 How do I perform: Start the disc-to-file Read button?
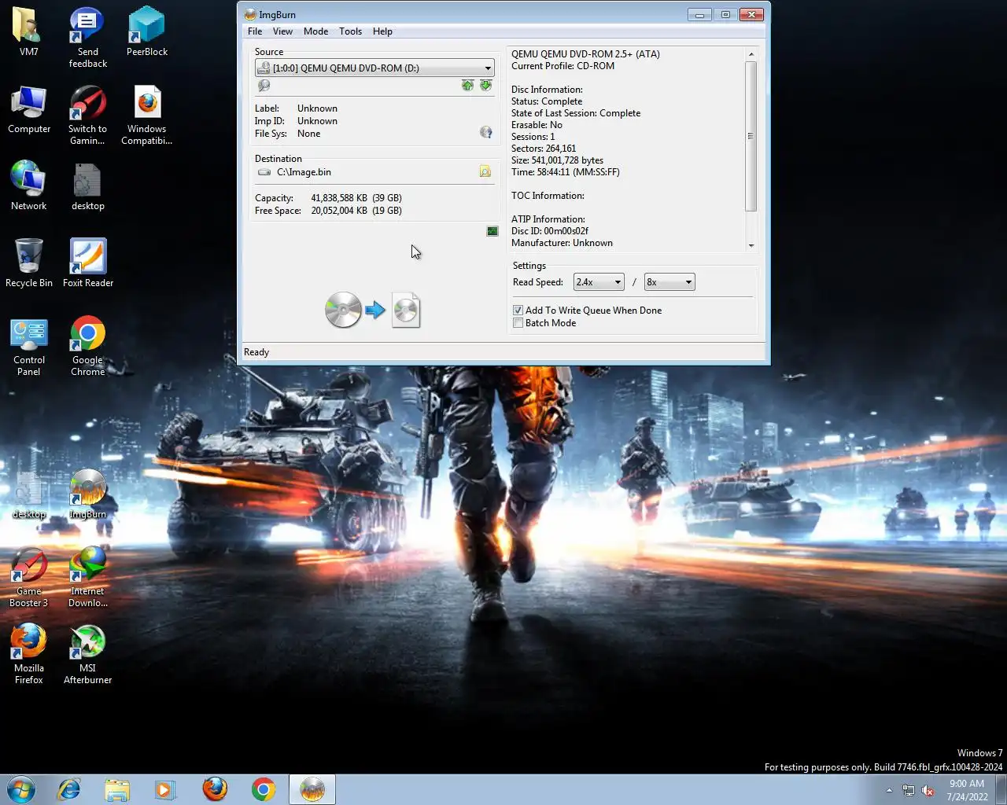[x=373, y=310]
